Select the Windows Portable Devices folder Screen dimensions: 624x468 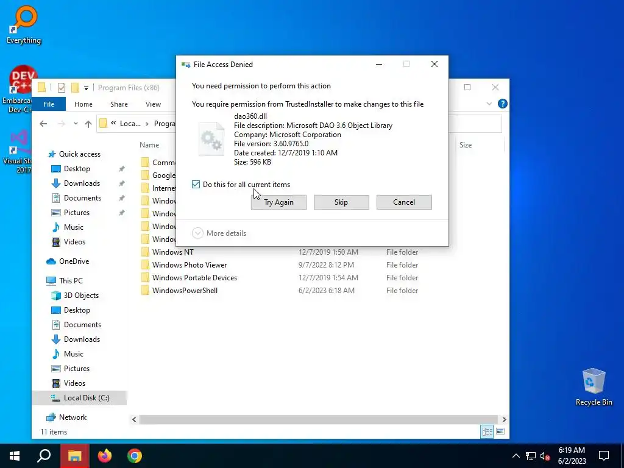pyautogui.click(x=194, y=278)
